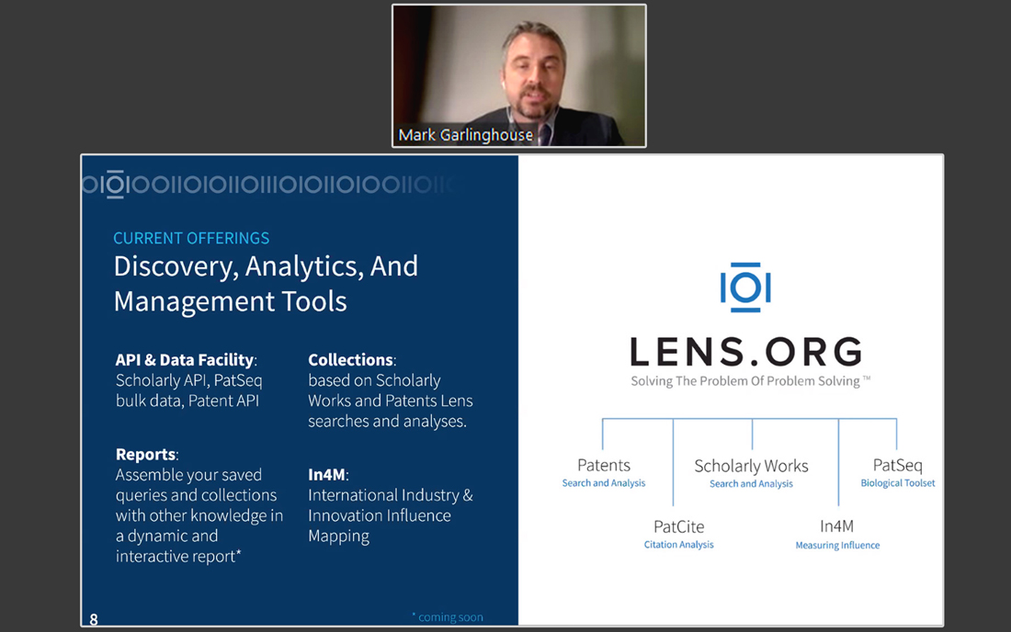This screenshot has height=632, width=1011.
Task: Click the "Assemble your saved queries" paragraph
Action: 199,515
